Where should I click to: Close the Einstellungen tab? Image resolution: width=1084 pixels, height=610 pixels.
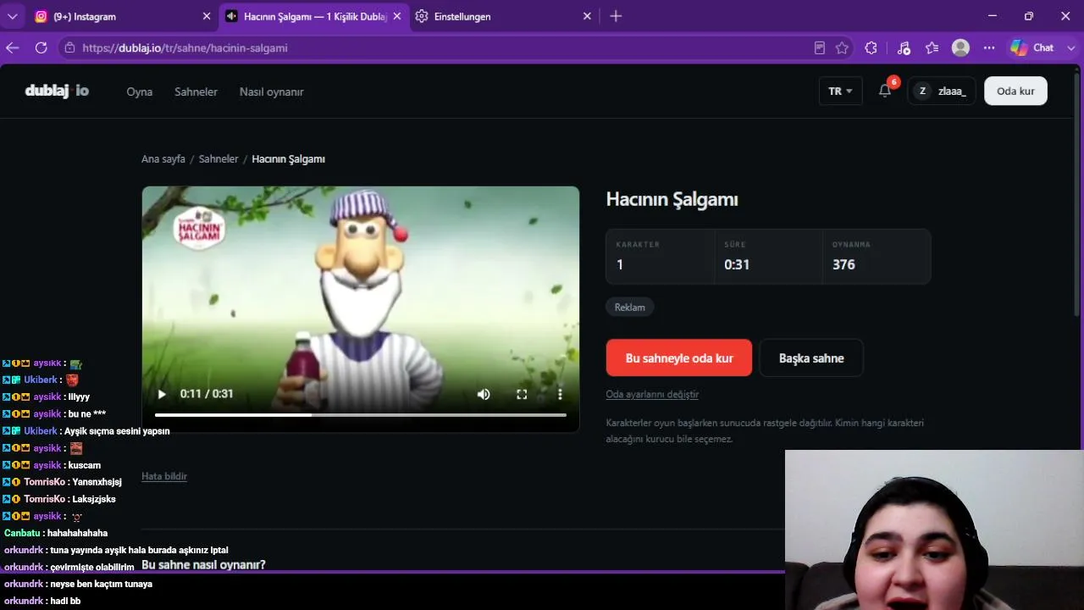point(587,16)
